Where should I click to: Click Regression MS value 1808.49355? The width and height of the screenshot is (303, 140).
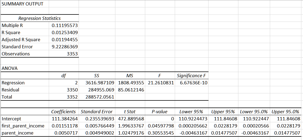(130, 83)
